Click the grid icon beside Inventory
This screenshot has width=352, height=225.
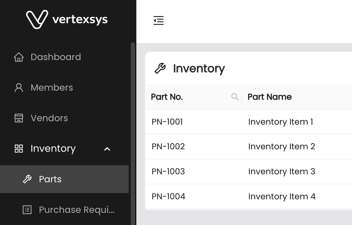[18, 148]
